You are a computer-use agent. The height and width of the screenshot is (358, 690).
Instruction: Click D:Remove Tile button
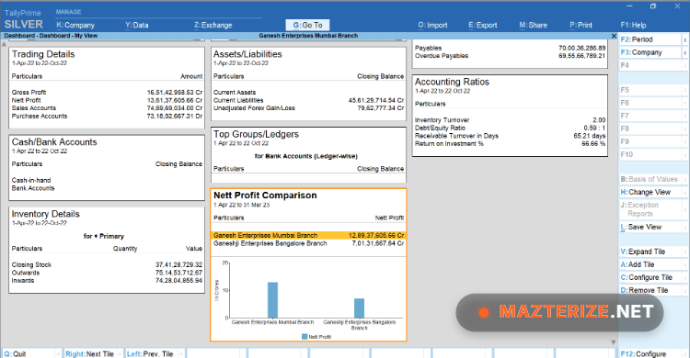point(650,290)
